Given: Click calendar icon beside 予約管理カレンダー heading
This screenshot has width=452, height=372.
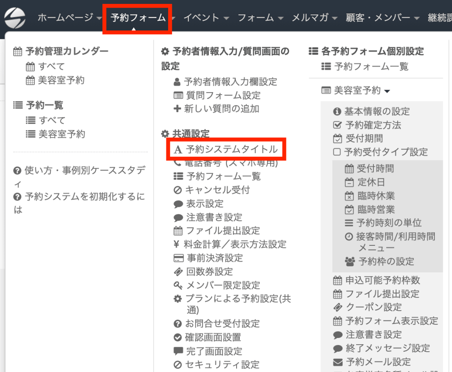Looking at the screenshot, I should [18, 52].
